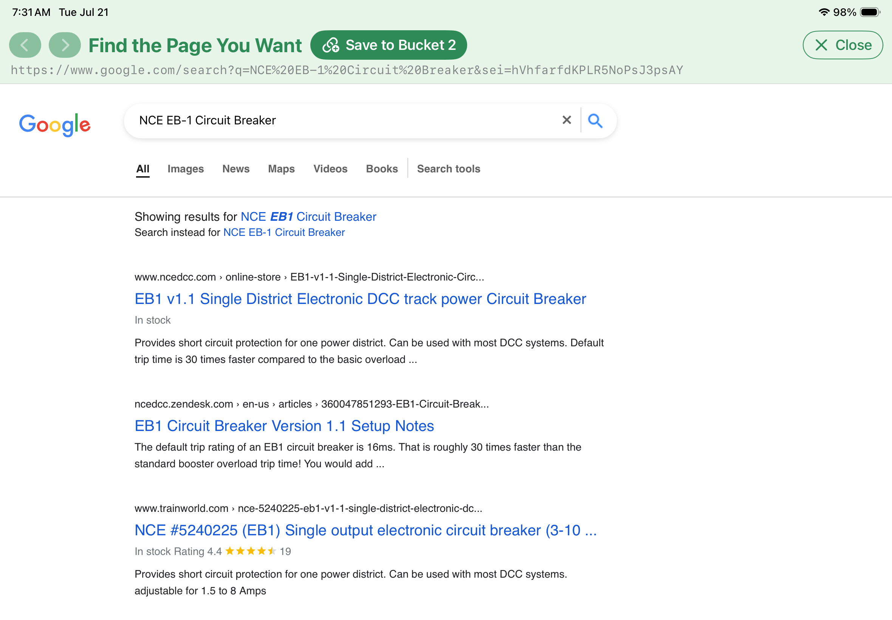Close the page finder panel
The image size is (892, 620).
(843, 45)
